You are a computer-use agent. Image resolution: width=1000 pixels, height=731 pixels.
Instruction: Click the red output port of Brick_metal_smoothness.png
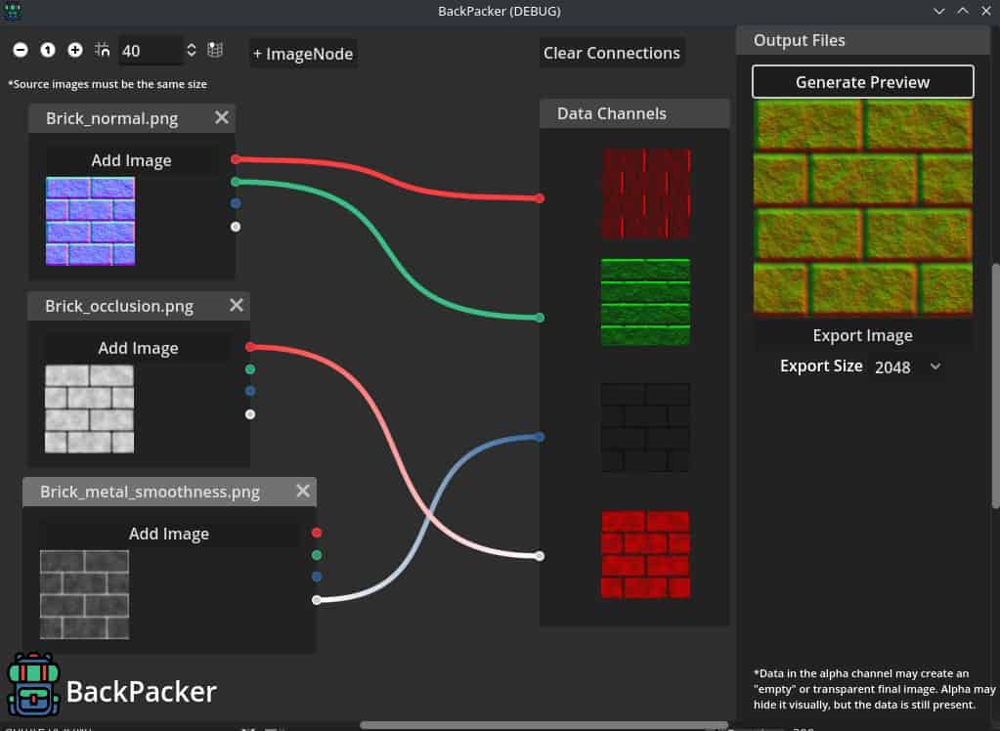point(317,533)
